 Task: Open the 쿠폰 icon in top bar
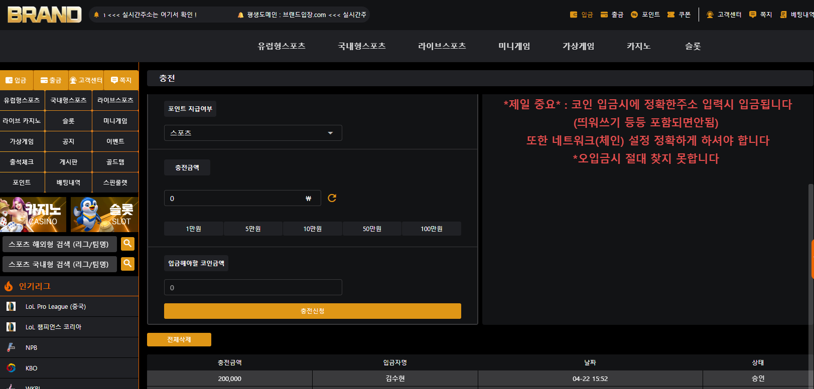(x=671, y=15)
